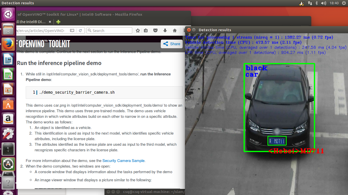Open the Security Camera Sample link

tap(123, 160)
